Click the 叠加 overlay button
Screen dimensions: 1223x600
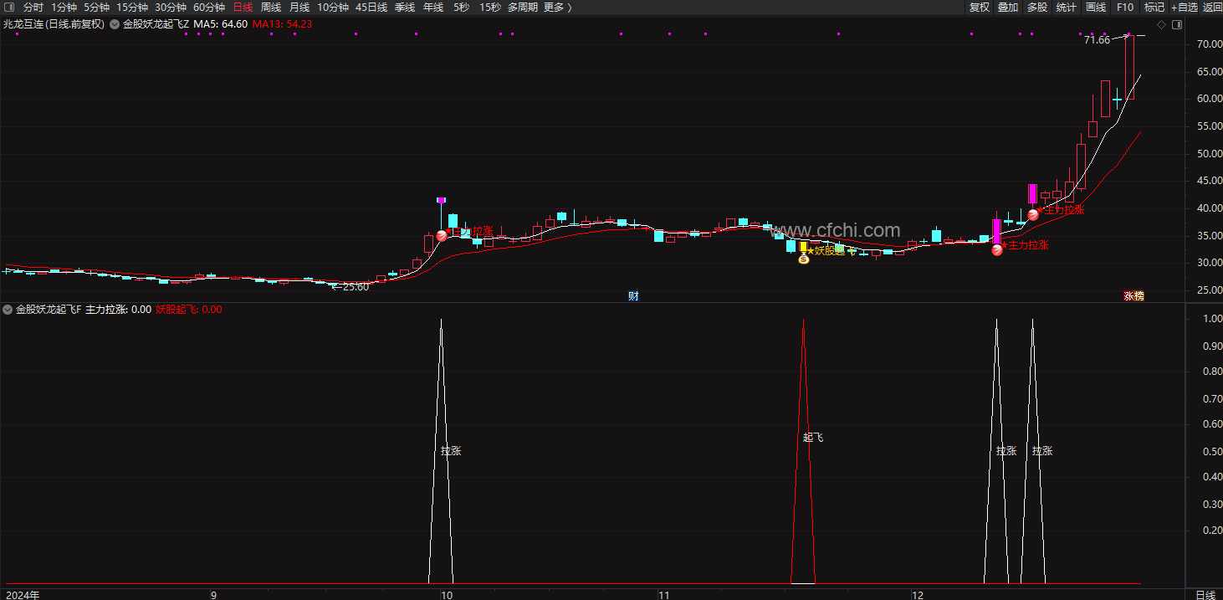pos(1008,8)
